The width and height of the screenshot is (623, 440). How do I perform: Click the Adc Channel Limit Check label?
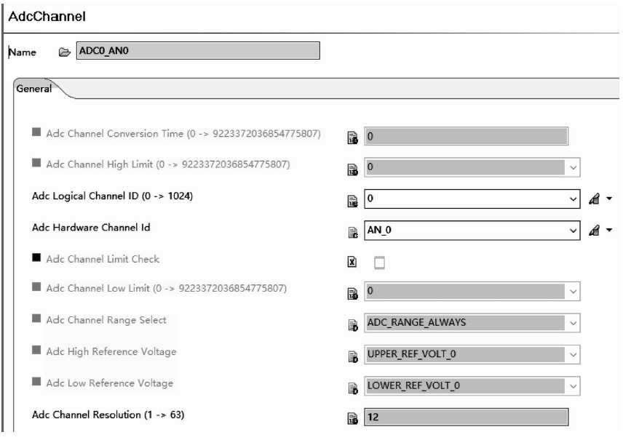pyautogui.click(x=103, y=260)
